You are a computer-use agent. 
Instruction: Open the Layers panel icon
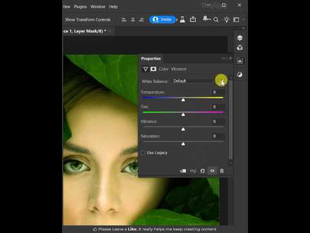pyautogui.click(x=240, y=38)
